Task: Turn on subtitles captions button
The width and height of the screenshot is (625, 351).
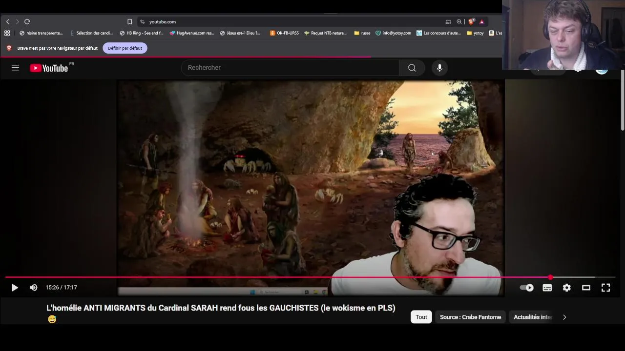Action: click(547, 288)
